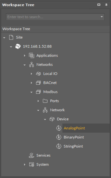Focus the search text field
The image size is (111, 178).
pos(53,17)
